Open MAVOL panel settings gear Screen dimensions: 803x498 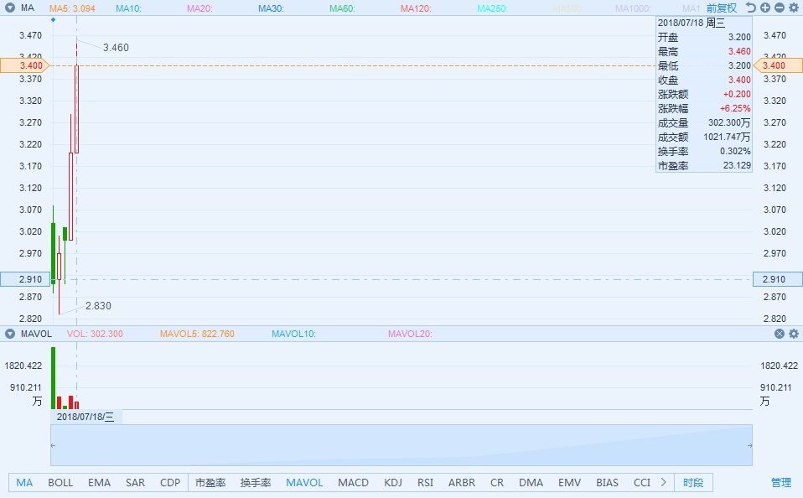tap(794, 334)
